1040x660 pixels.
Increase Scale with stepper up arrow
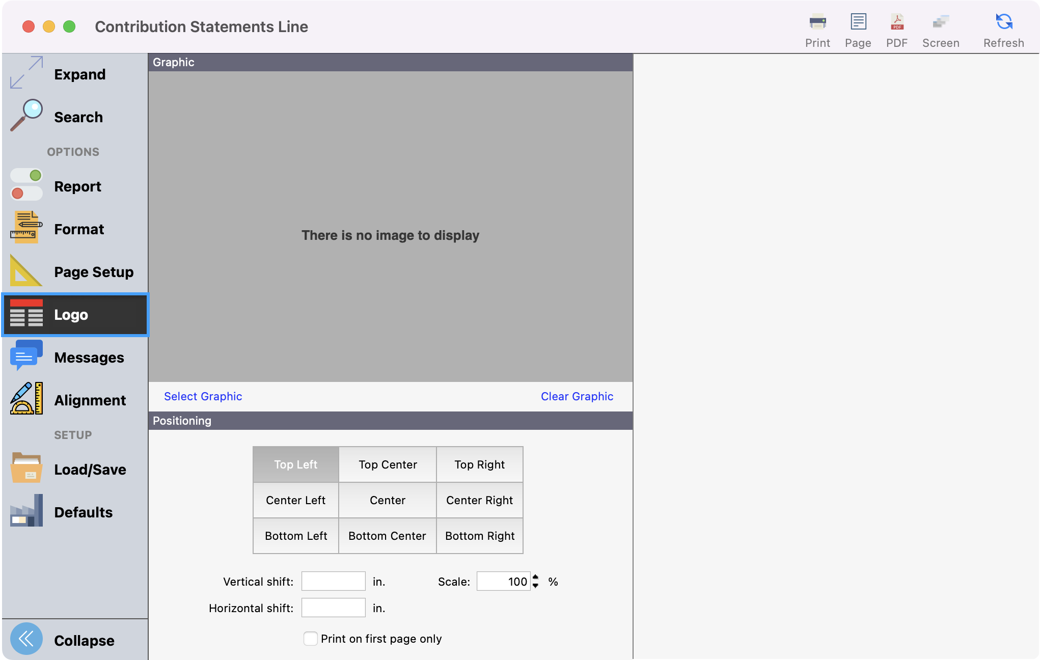pos(535,577)
